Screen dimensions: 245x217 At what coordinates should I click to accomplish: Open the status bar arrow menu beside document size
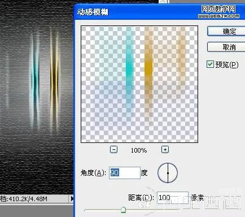point(72,198)
